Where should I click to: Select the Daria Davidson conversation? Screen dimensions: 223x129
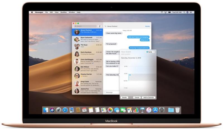pos(88,54)
